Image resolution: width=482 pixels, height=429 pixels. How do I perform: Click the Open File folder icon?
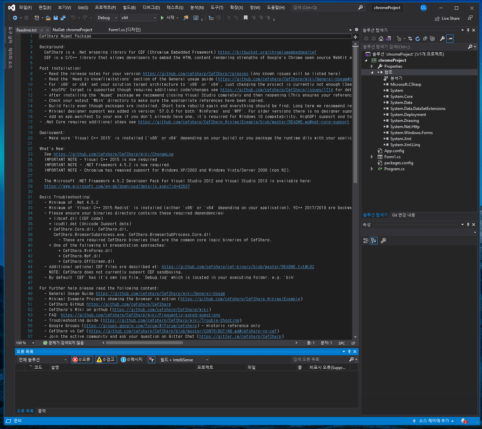[48, 18]
